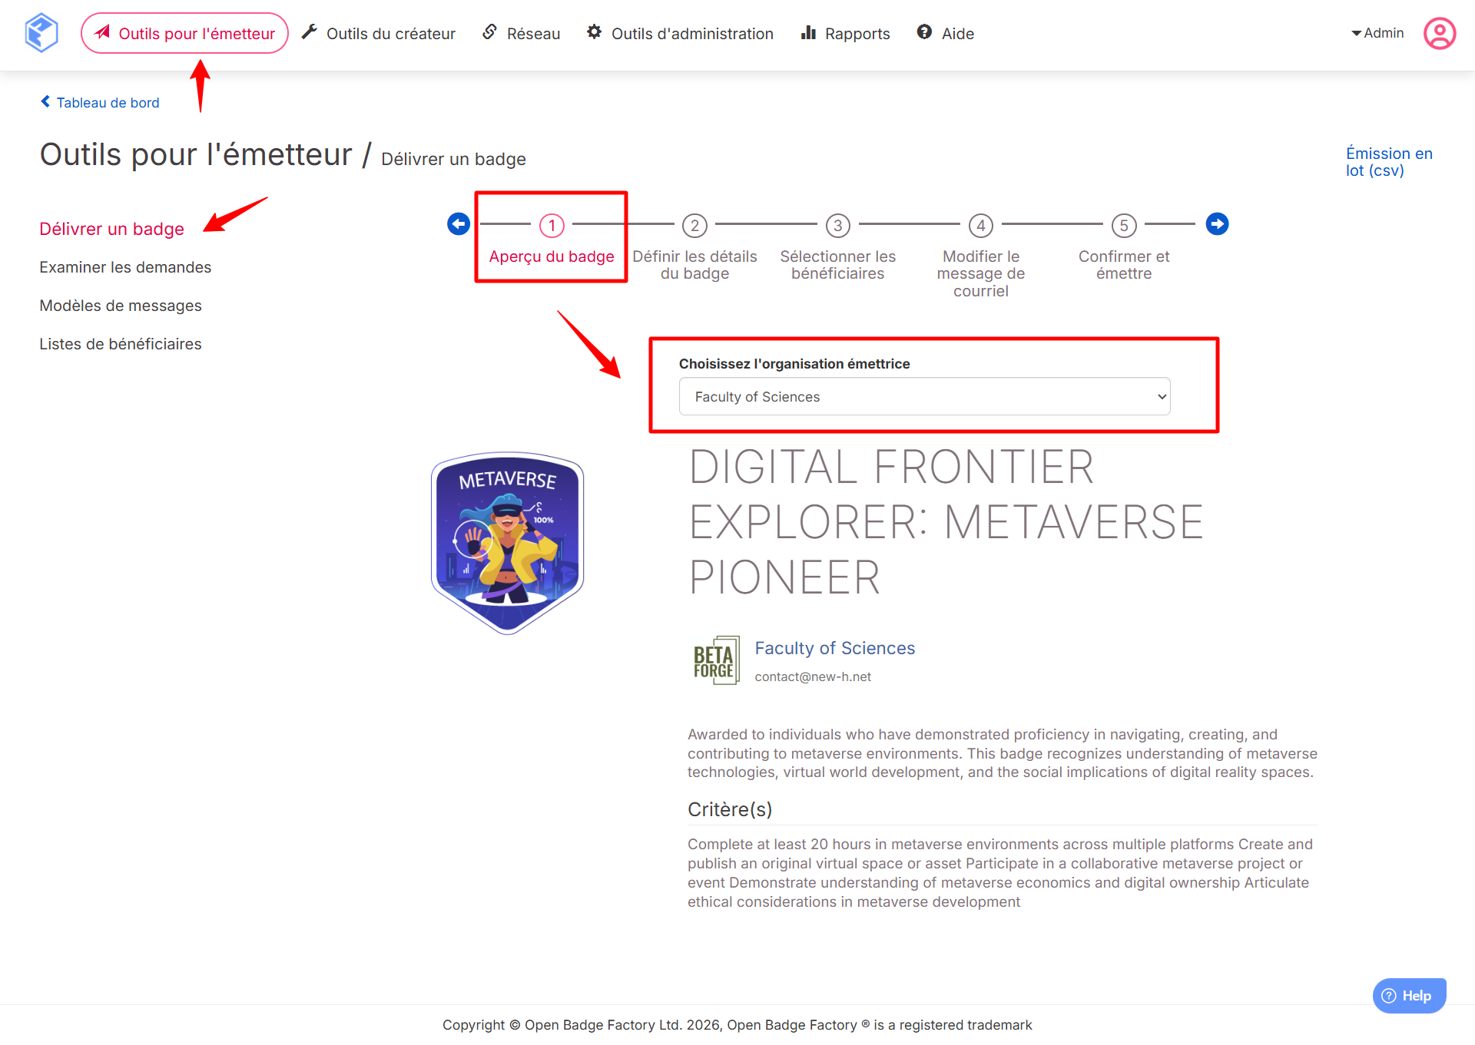1475x1045 pixels.
Task: Click the blue left arrow step button
Action: click(459, 224)
